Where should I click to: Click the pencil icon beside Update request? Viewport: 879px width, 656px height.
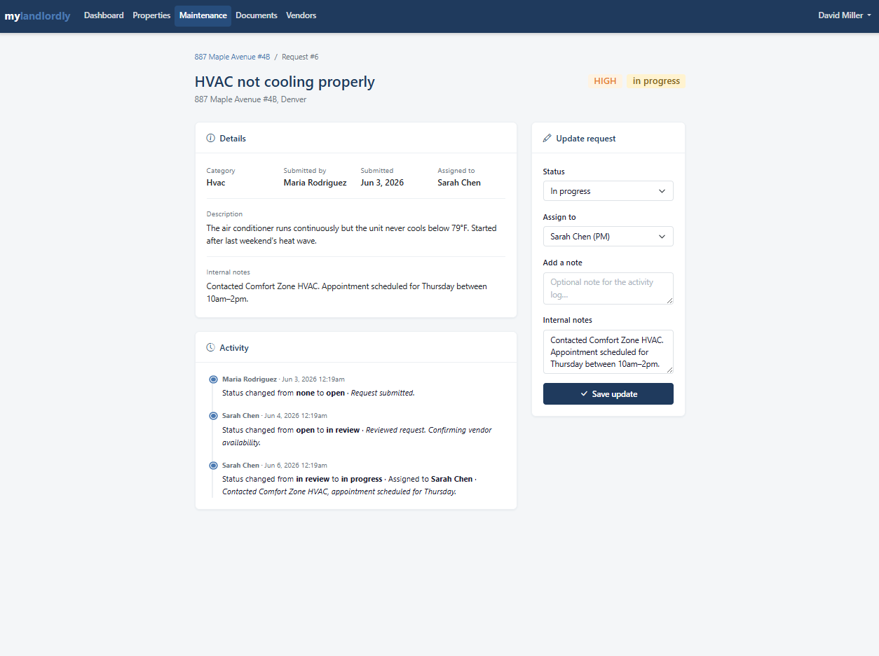547,139
